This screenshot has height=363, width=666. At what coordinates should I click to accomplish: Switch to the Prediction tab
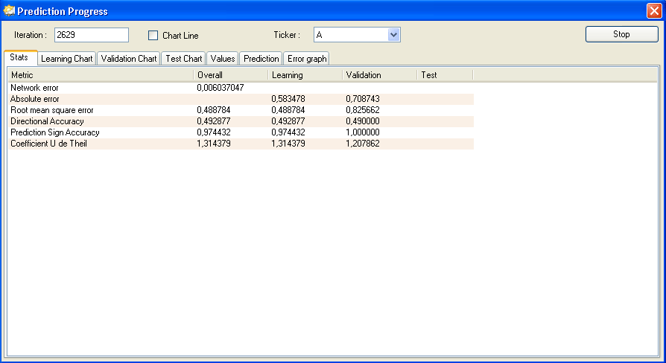click(261, 59)
